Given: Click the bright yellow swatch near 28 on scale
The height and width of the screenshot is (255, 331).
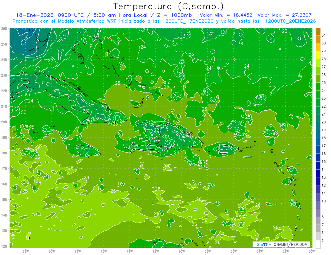Looking at the screenshot, I should [x=318, y=55].
